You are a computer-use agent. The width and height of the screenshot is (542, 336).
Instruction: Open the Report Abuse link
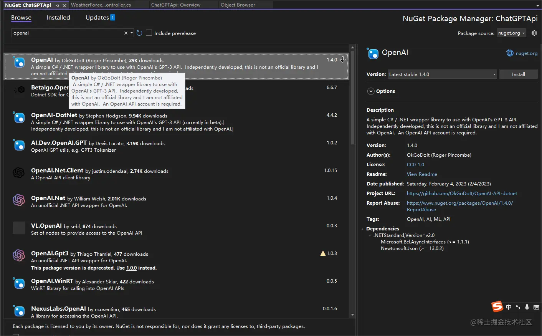click(x=460, y=206)
